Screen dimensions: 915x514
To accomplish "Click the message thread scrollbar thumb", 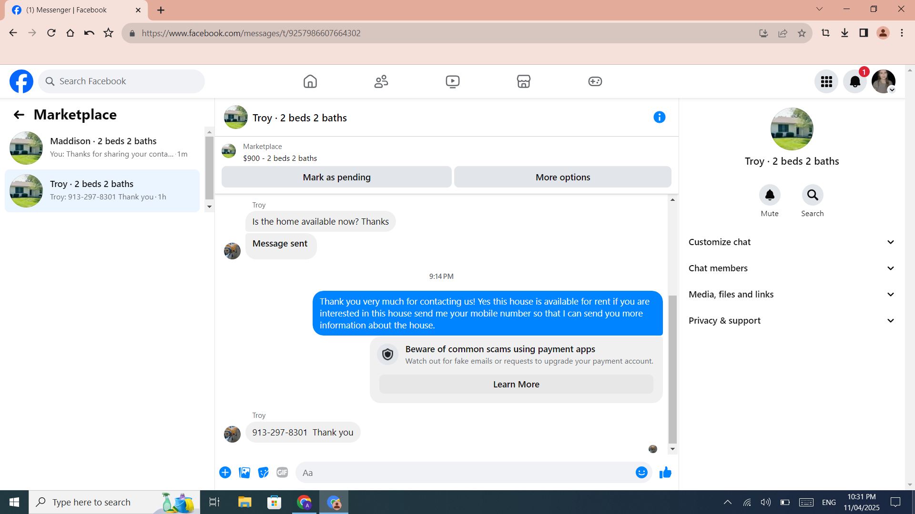I will click(x=672, y=369).
